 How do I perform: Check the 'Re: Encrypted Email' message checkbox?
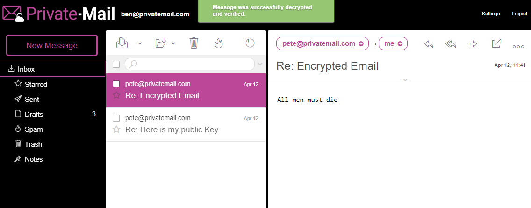[x=116, y=84]
